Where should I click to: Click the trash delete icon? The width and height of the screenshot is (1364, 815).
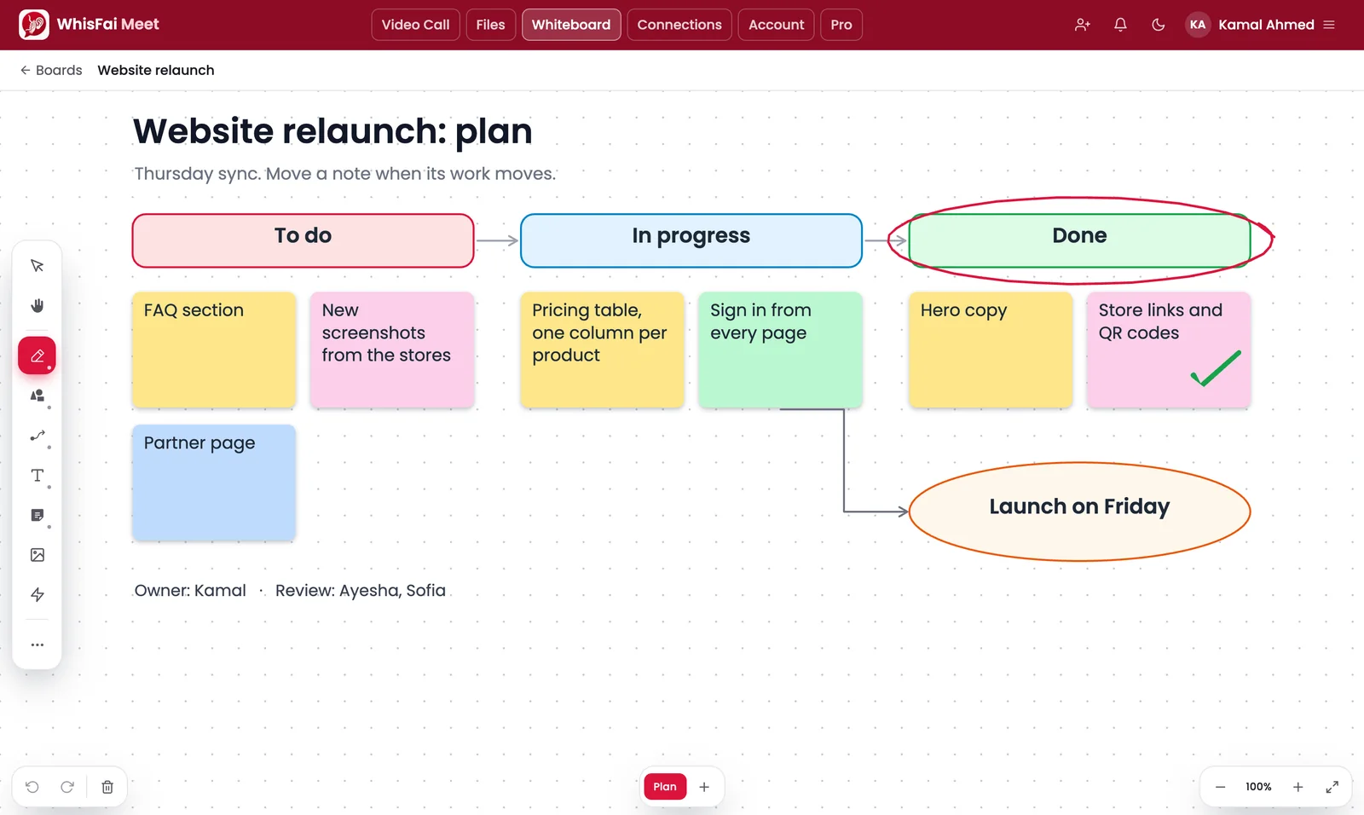[x=107, y=787]
